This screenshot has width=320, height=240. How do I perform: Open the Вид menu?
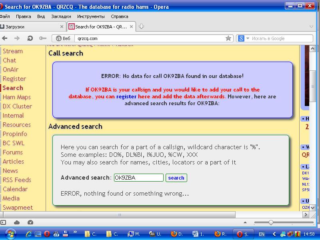click(41, 16)
